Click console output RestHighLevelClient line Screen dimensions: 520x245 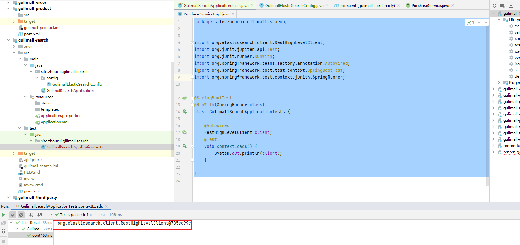pyautogui.click(x=124, y=223)
